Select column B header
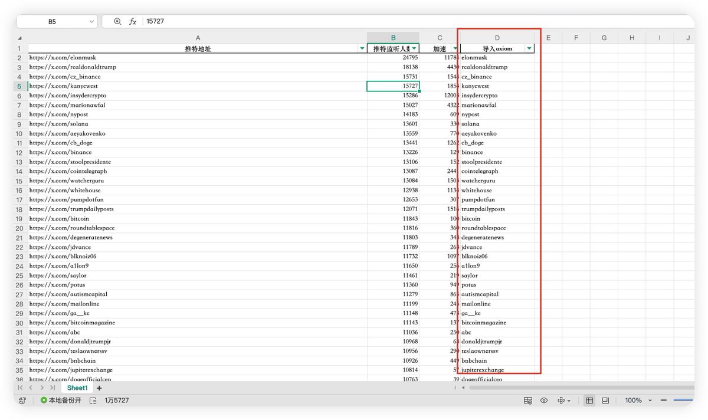This screenshot has width=708, height=420. click(393, 38)
